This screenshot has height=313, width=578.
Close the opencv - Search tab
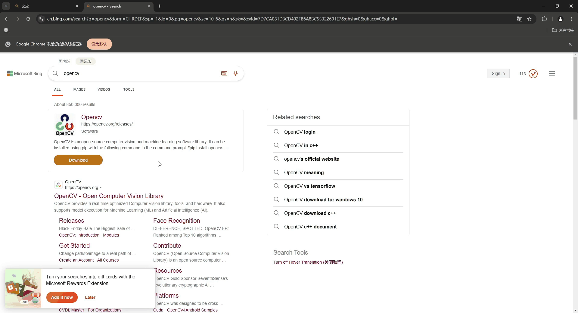pos(148,6)
